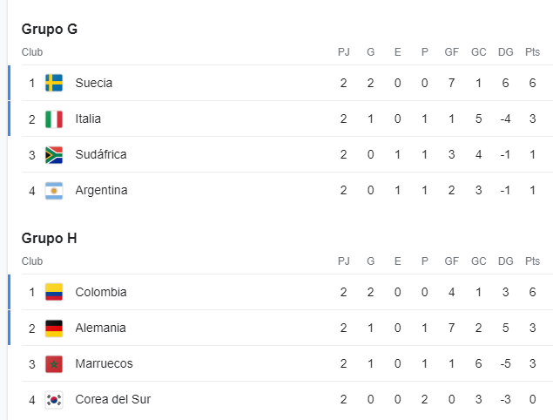Open the Italia team link

click(88, 119)
